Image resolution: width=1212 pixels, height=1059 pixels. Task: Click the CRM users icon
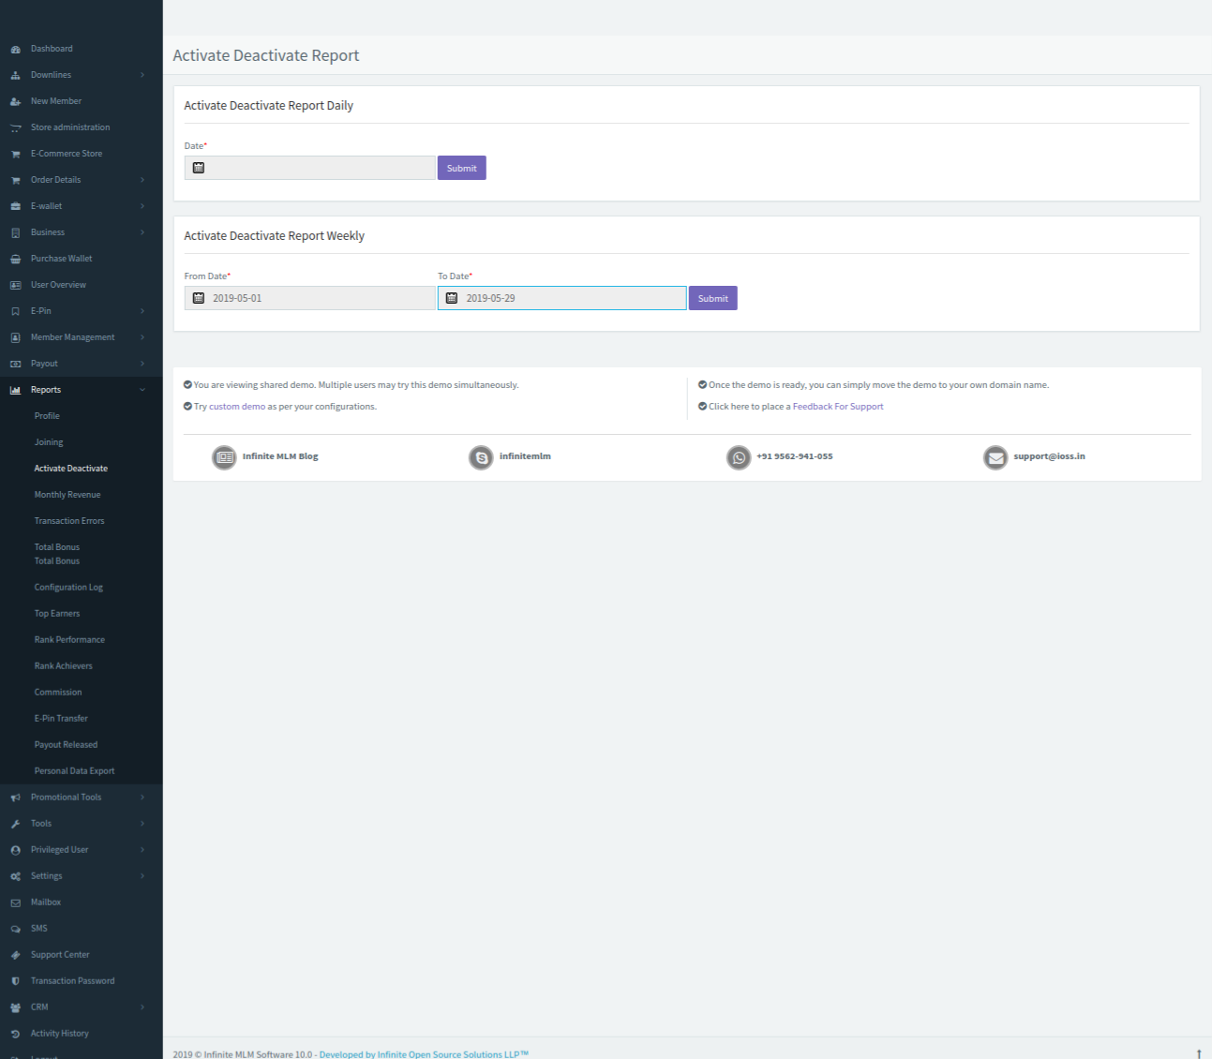click(15, 1007)
